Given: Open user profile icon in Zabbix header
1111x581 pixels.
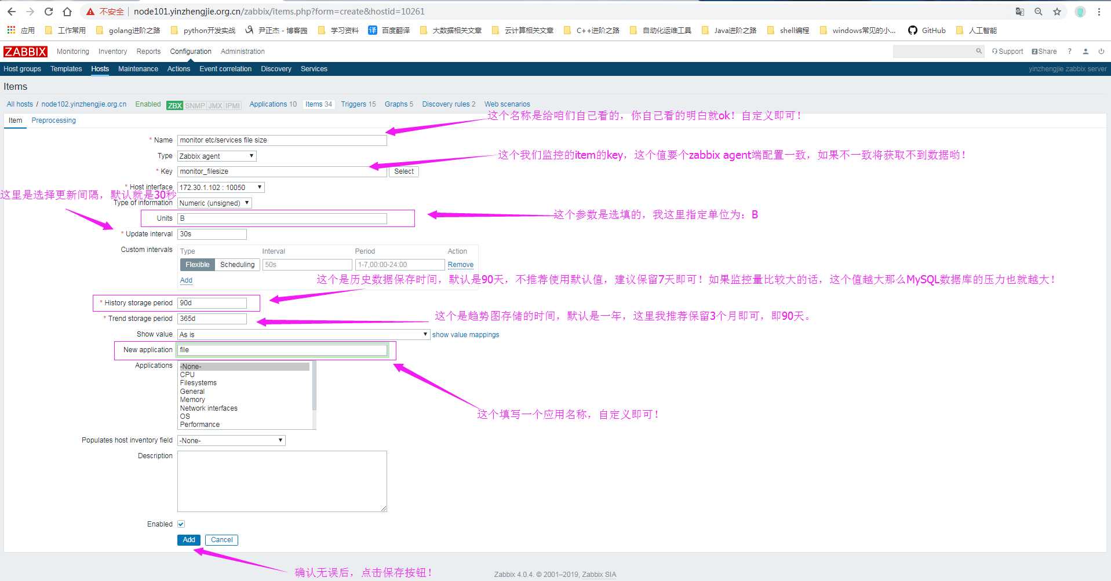Looking at the screenshot, I should [x=1085, y=51].
